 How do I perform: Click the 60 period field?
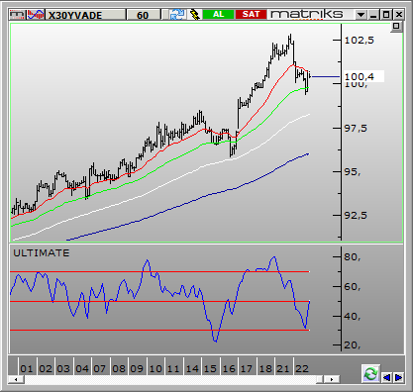click(x=144, y=15)
